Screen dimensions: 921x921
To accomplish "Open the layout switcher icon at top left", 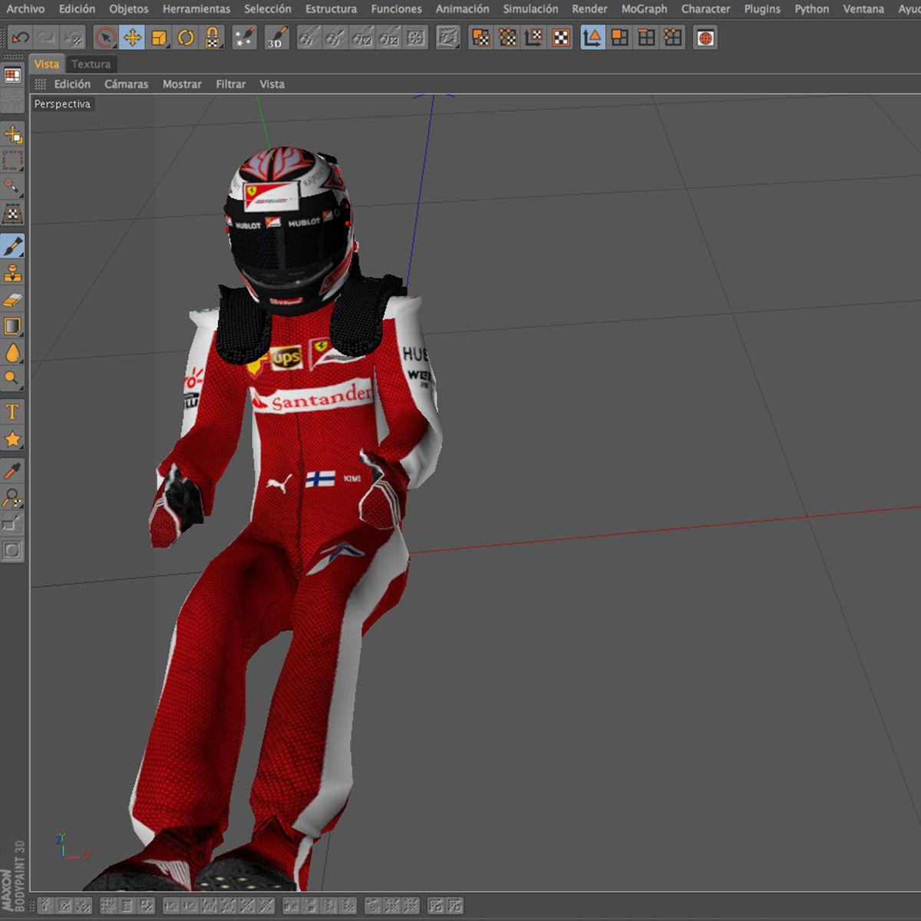I will (x=12, y=75).
